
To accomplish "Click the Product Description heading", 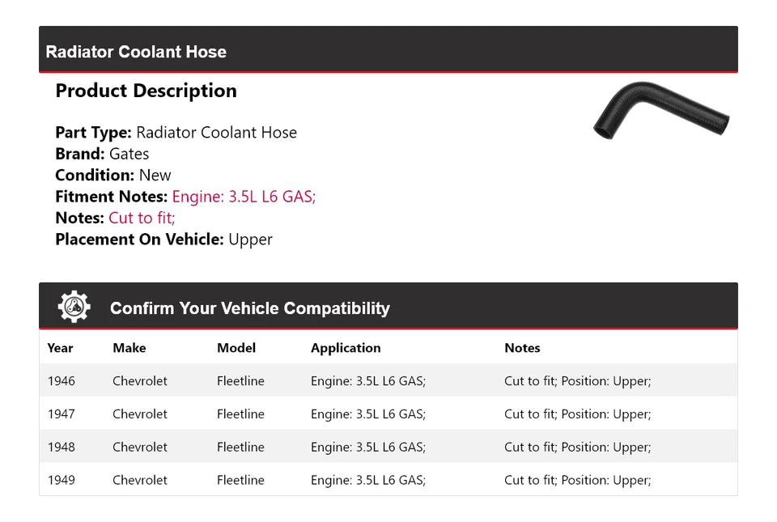I will (x=146, y=91).
